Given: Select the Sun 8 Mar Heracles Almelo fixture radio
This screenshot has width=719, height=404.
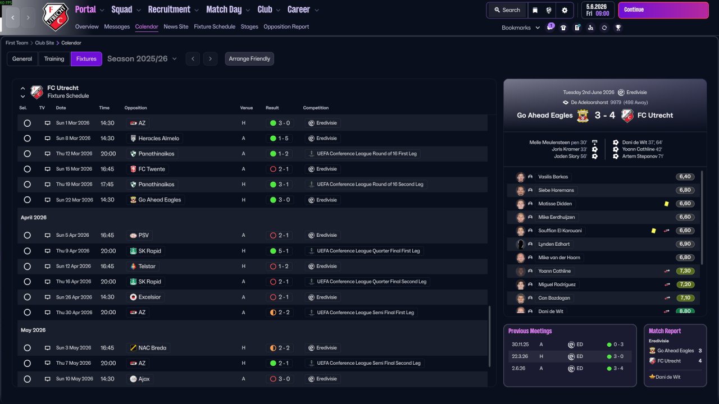Looking at the screenshot, I should pyautogui.click(x=27, y=139).
